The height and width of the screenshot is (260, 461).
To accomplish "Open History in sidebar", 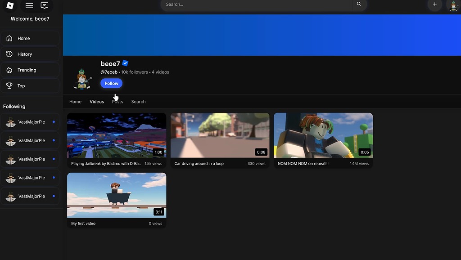I will point(30,54).
